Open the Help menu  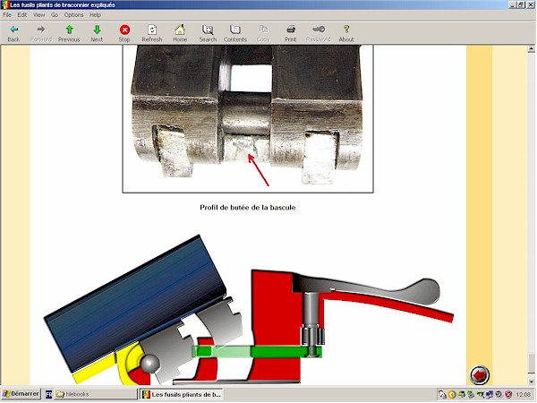click(95, 14)
